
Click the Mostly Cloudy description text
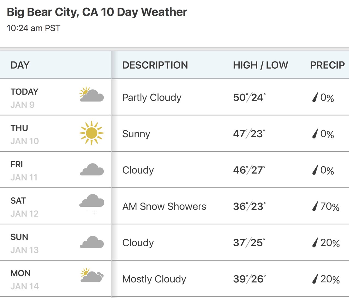[154, 279]
